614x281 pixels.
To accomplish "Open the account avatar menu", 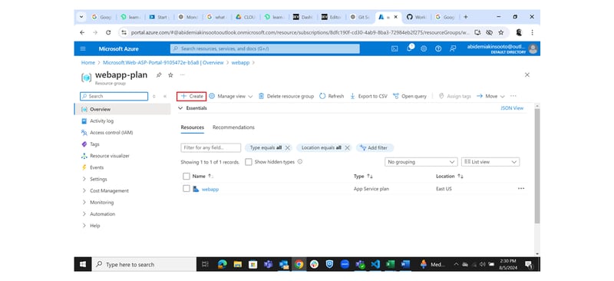I will tap(533, 48).
